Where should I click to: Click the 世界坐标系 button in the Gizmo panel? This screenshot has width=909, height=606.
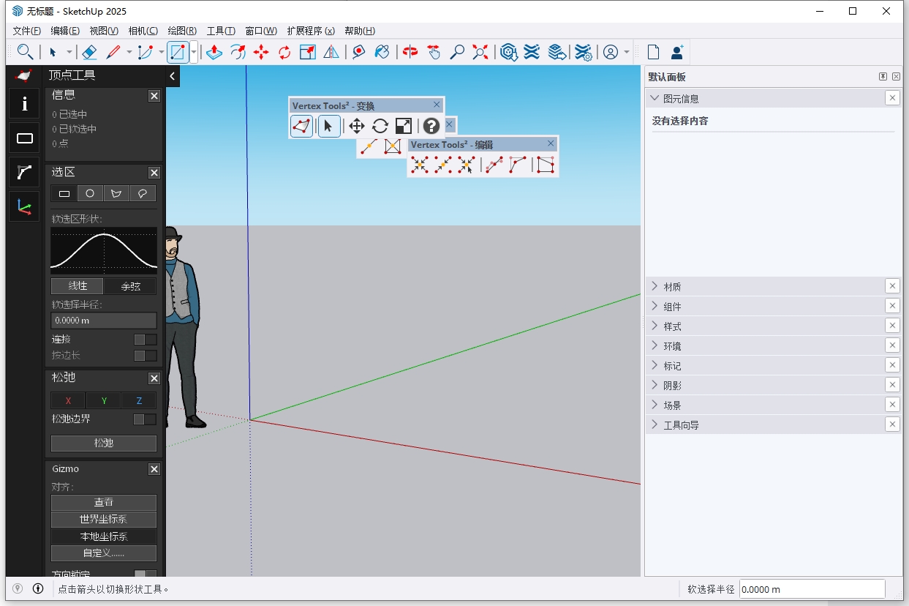(103, 519)
